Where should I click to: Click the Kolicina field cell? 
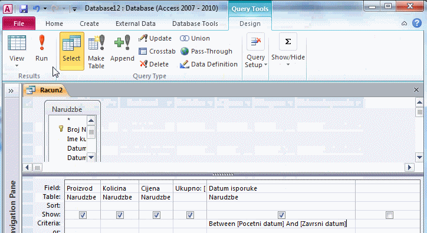(x=120, y=188)
